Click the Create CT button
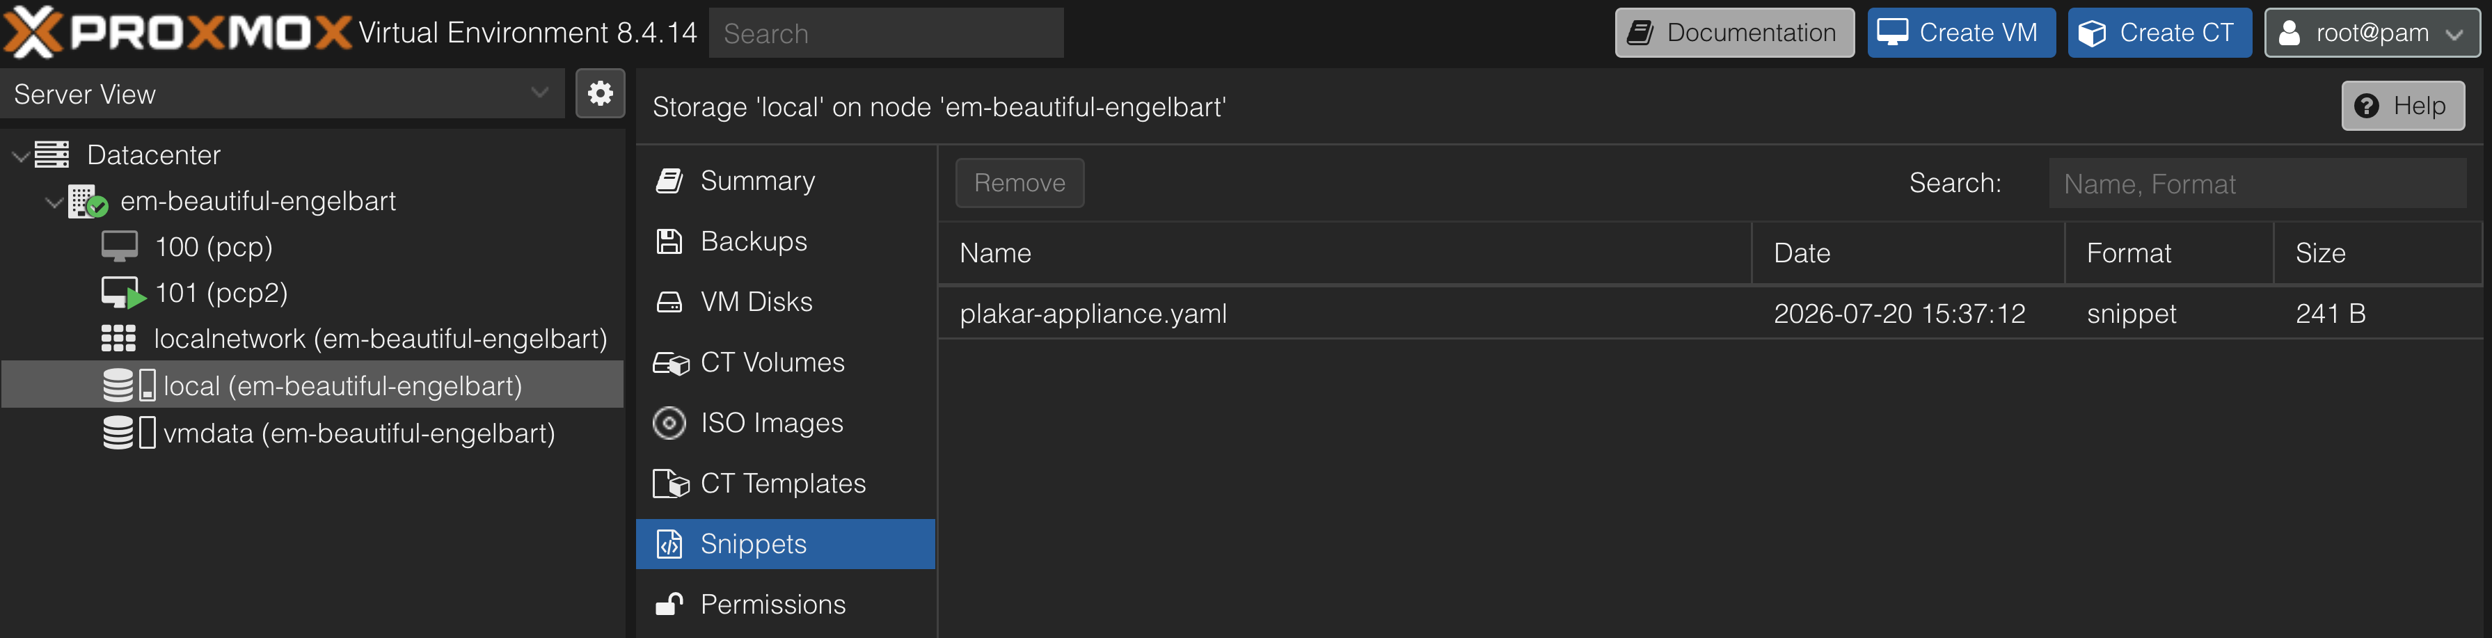The image size is (2492, 638). [2159, 33]
